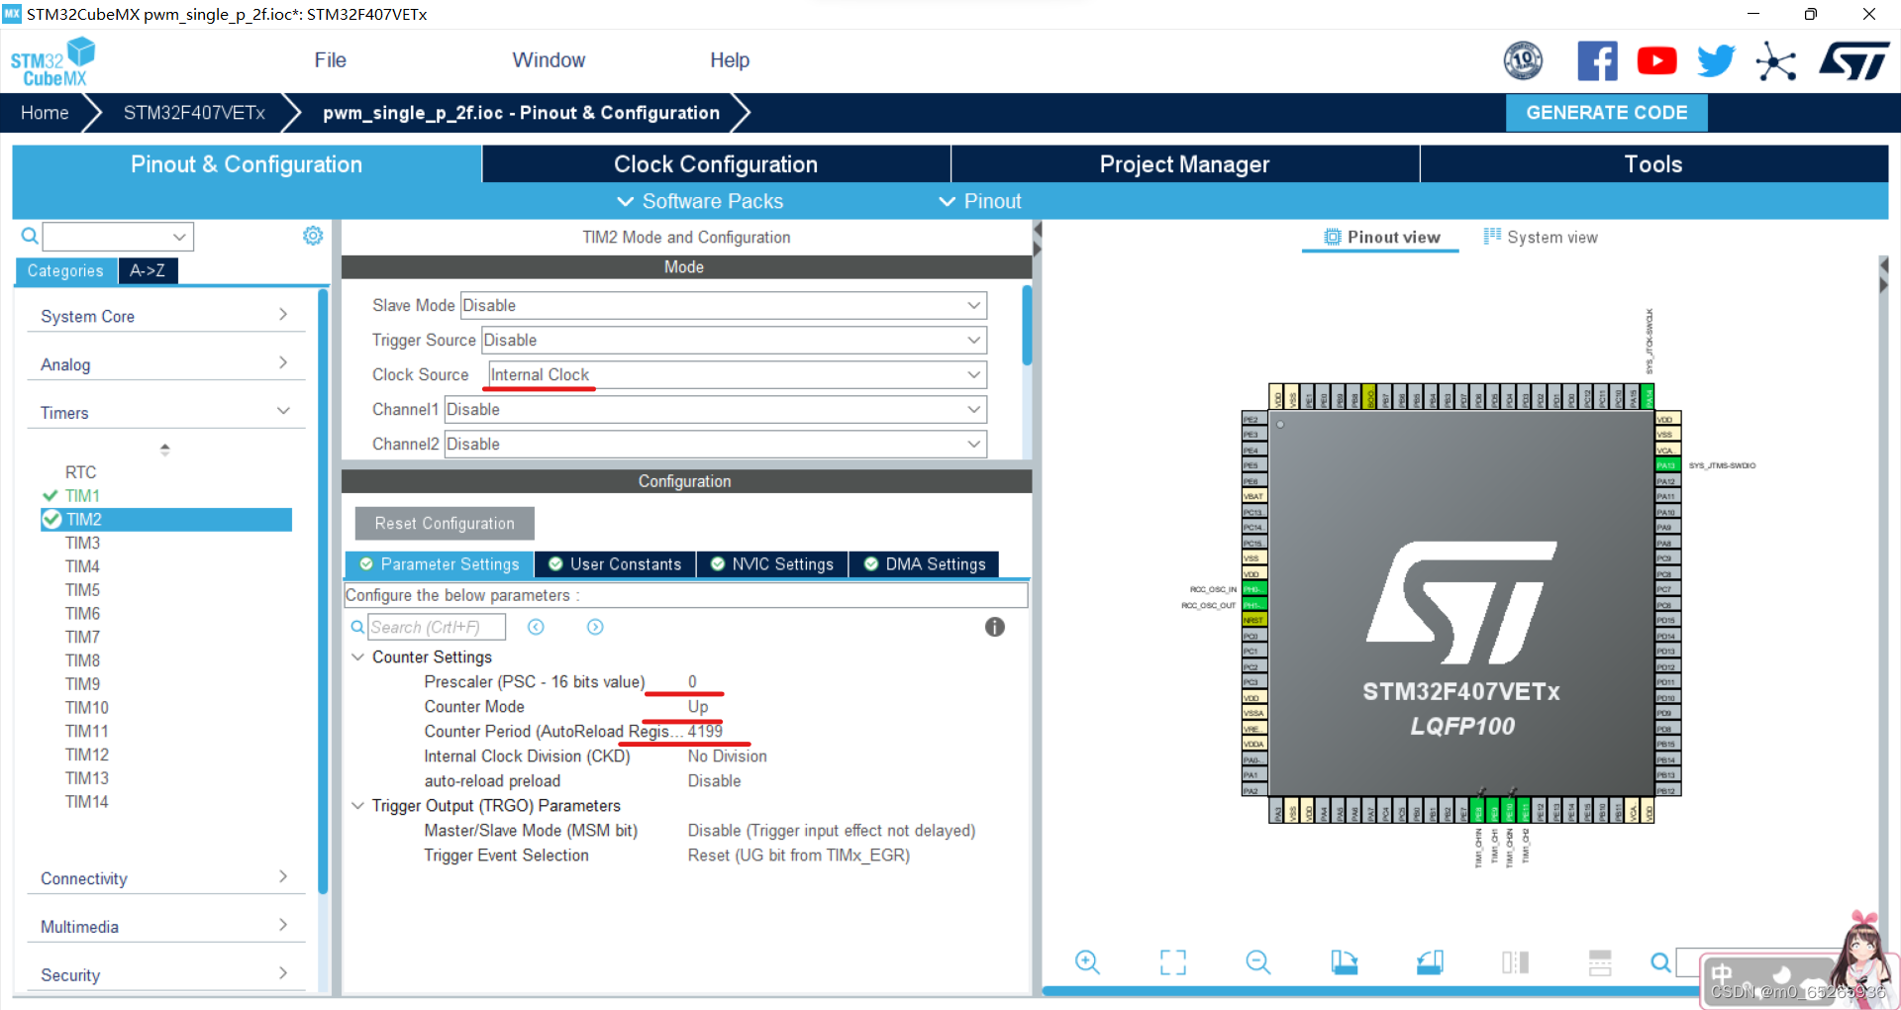This screenshot has height=1010, width=1901.
Task: Click the categories search combo box
Action: [118, 237]
